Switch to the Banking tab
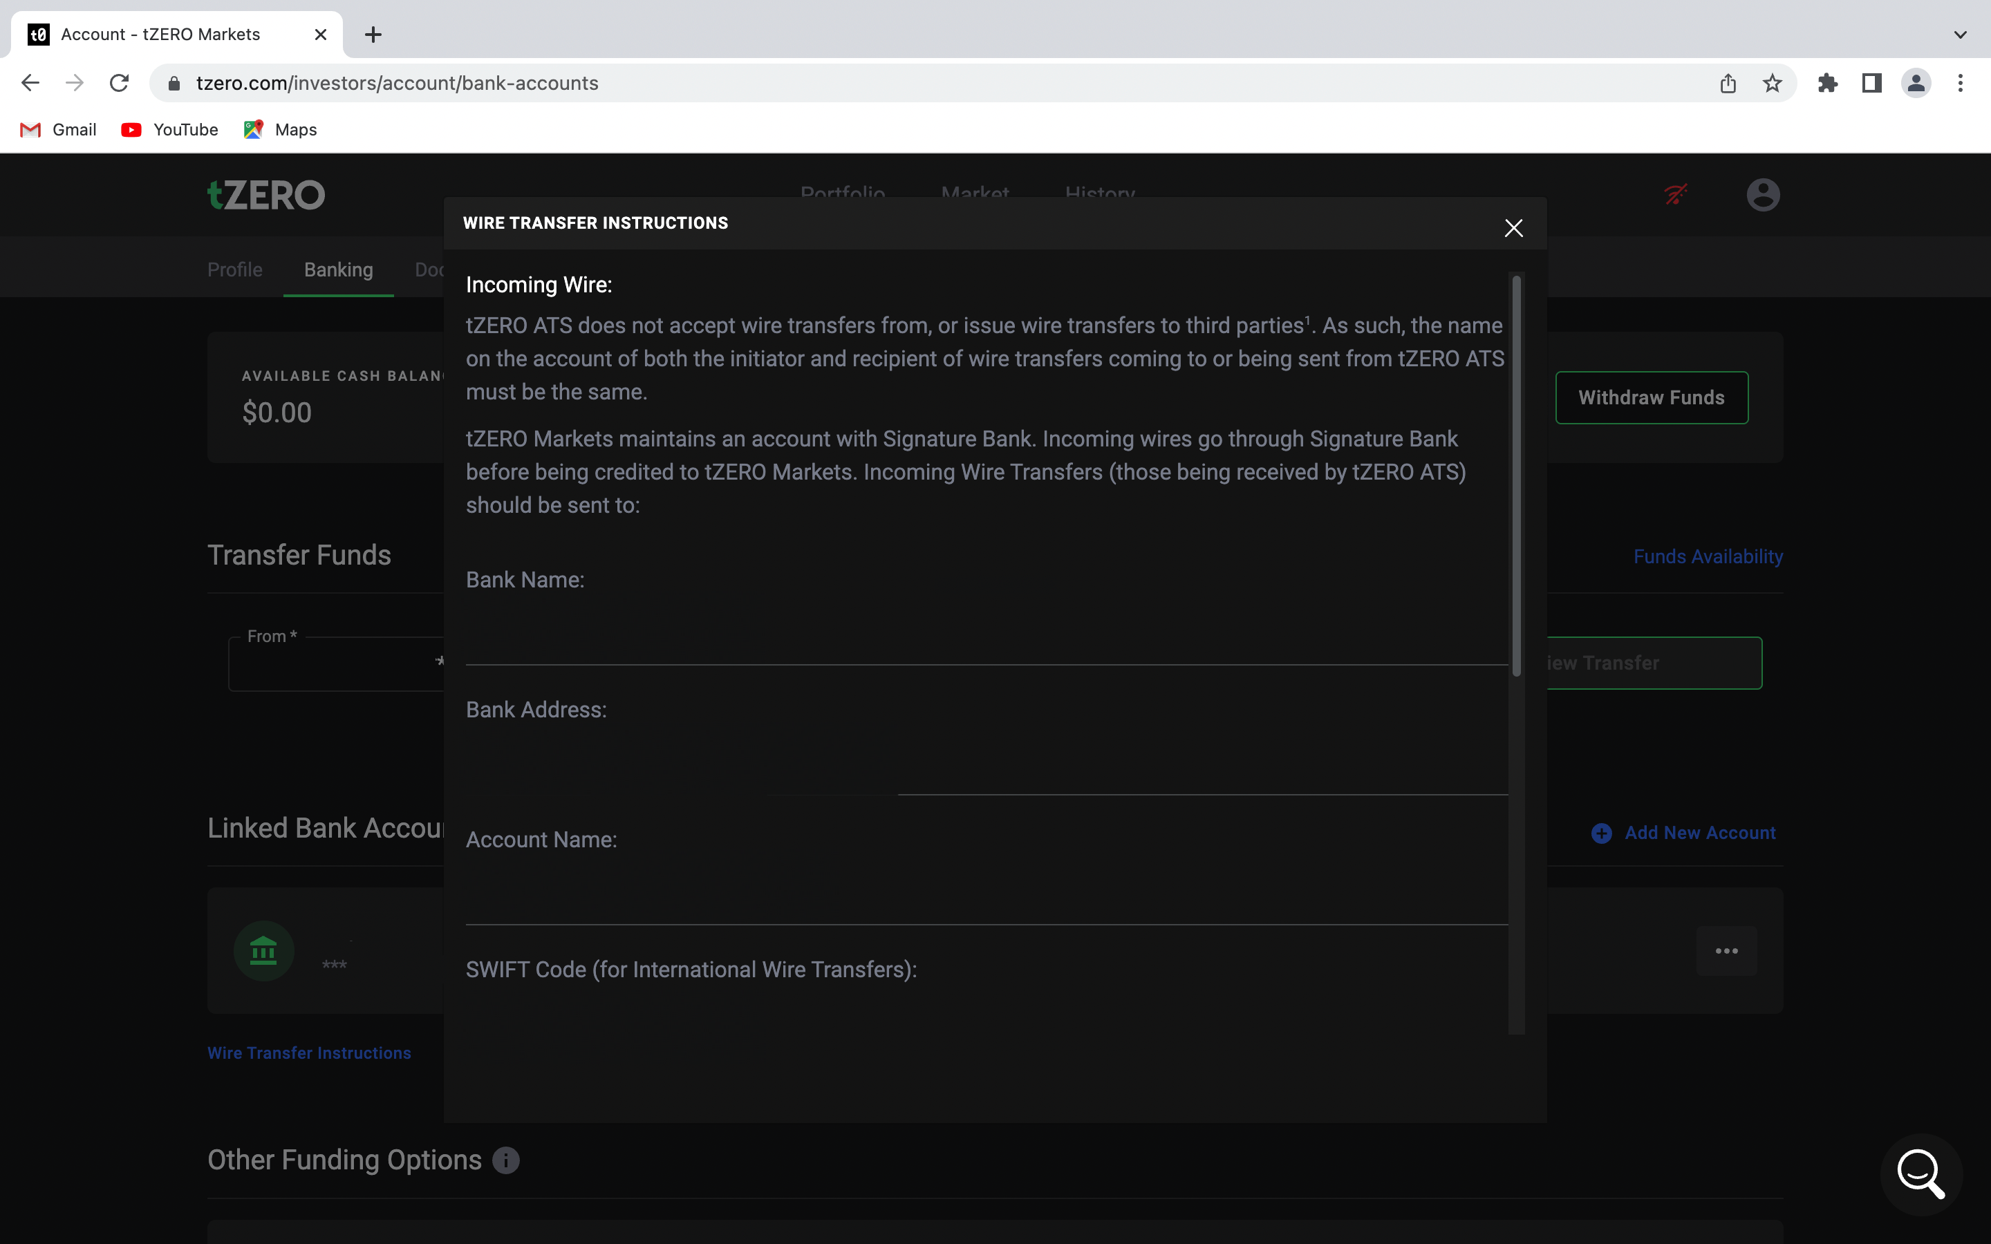1991x1244 pixels. pyautogui.click(x=338, y=270)
